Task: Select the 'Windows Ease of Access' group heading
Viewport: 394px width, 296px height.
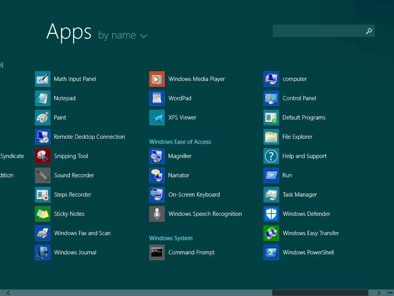Action: coord(180,142)
